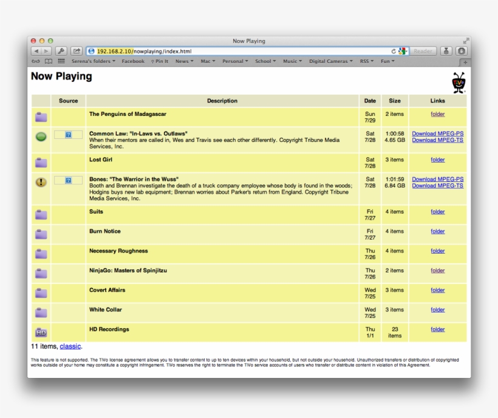Screen dimensions: 498x418
Task: Click the Safari back arrow button
Action: (x=36, y=52)
